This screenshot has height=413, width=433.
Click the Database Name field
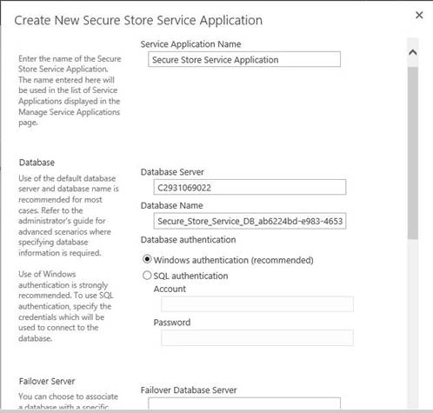(250, 221)
